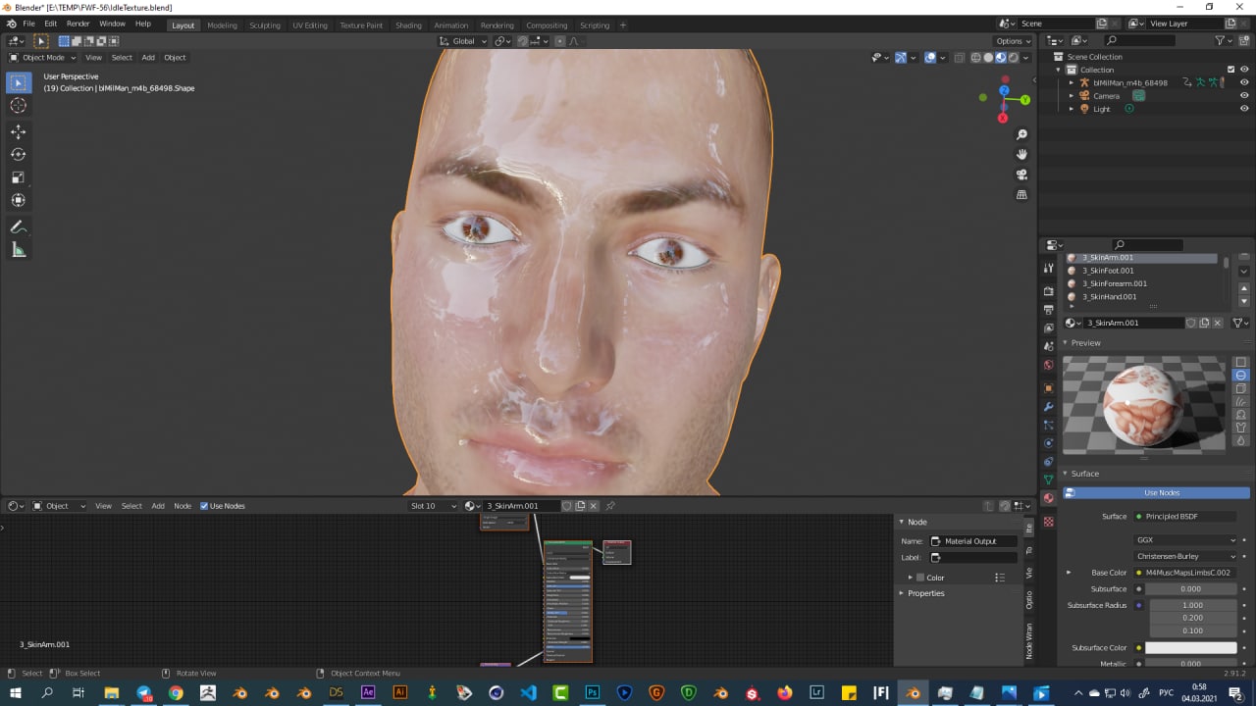Switch to the Shading workspace tab
This screenshot has width=1256, height=706.
408,25
